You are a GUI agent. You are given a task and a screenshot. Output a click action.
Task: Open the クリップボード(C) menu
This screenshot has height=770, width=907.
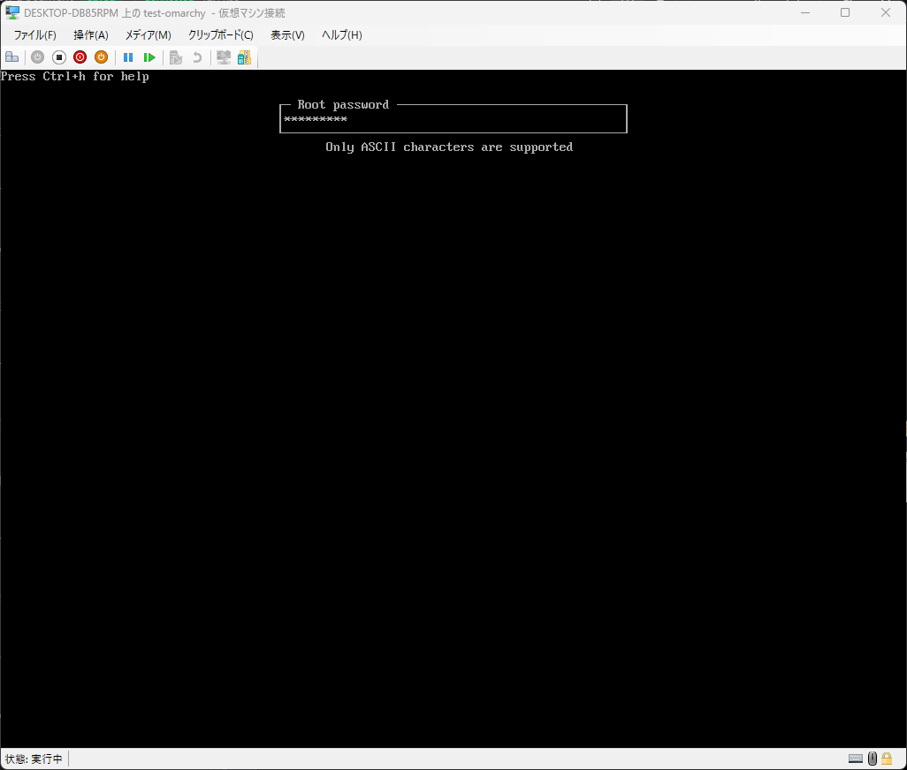click(x=220, y=35)
